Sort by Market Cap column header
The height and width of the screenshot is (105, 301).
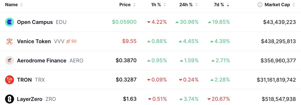point(277,5)
